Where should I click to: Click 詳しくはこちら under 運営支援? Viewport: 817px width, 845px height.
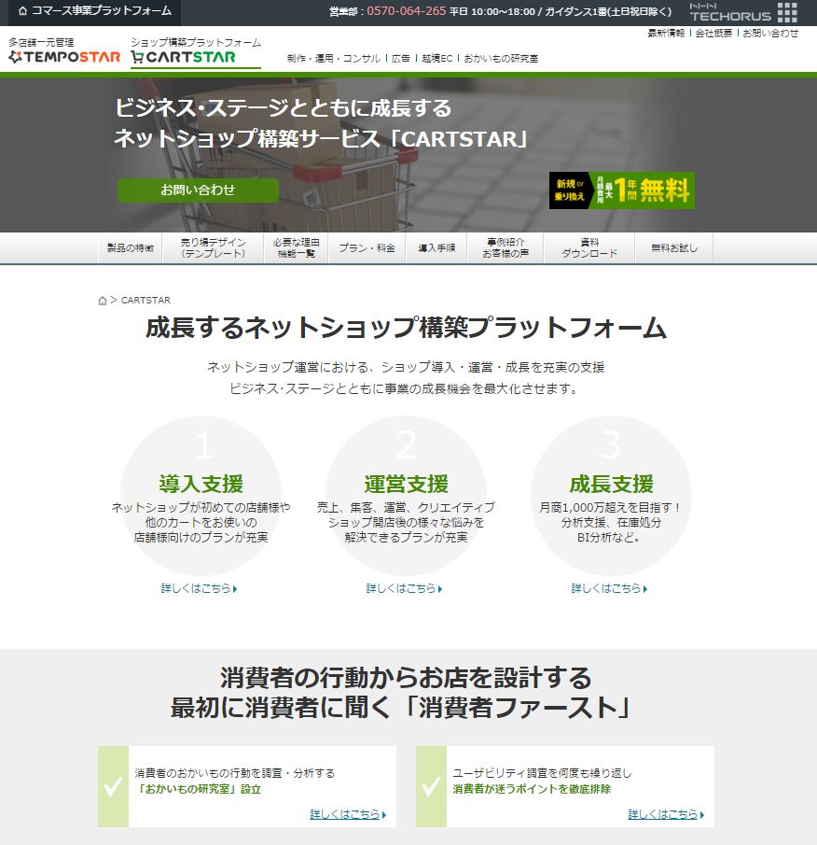(x=404, y=588)
